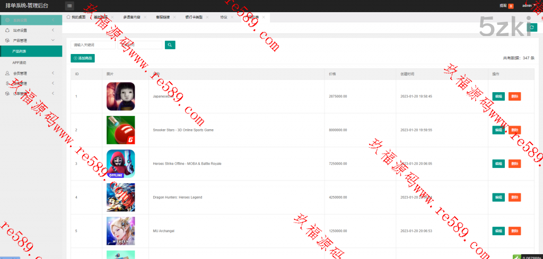Screen dimensions: 543x259
Task: Close the 多语言内容 tab with its X
Action: 145,17
